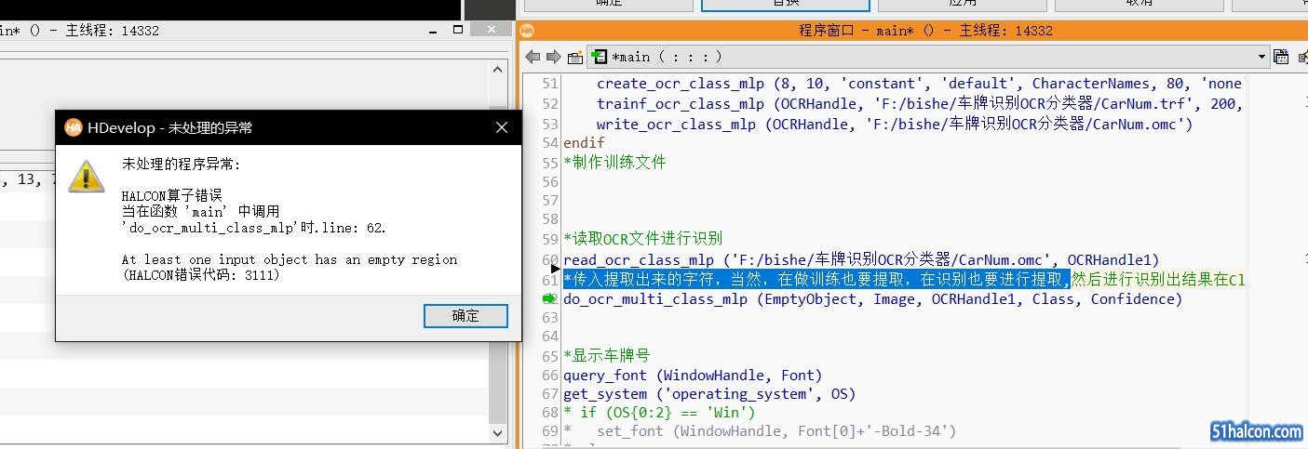
Task: Click the toolbar icon right of procedure dropdown
Action: [x=1281, y=57]
